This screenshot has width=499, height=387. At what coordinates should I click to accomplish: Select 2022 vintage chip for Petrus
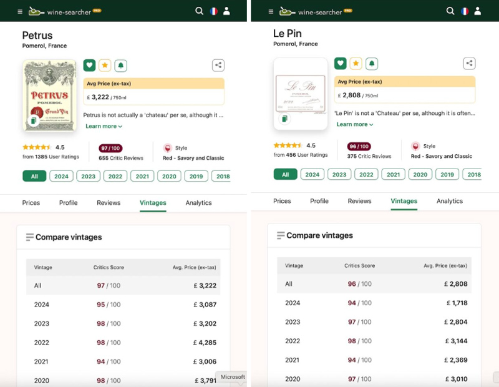115,176
